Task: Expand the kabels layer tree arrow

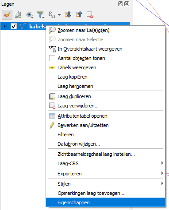Action: click(x=5, y=27)
